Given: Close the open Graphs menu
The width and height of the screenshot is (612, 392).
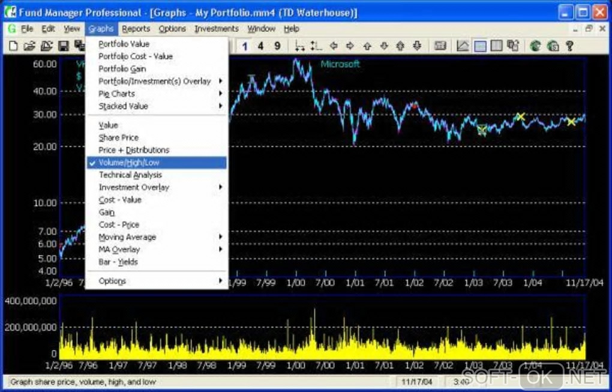Looking at the screenshot, I should click(x=101, y=28).
